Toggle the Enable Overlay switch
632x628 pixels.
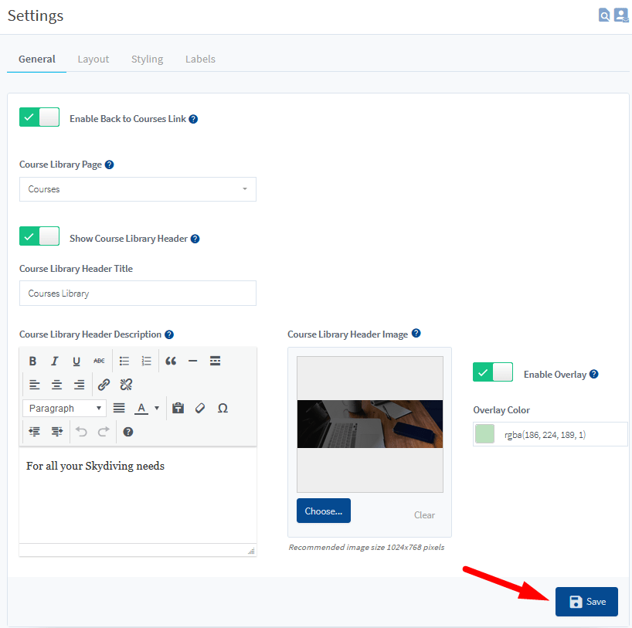pyautogui.click(x=493, y=372)
